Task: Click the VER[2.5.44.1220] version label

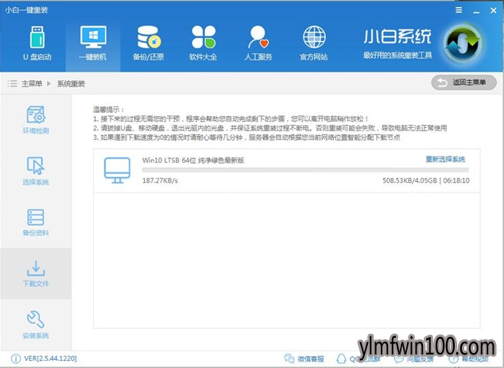Action: click(x=50, y=358)
